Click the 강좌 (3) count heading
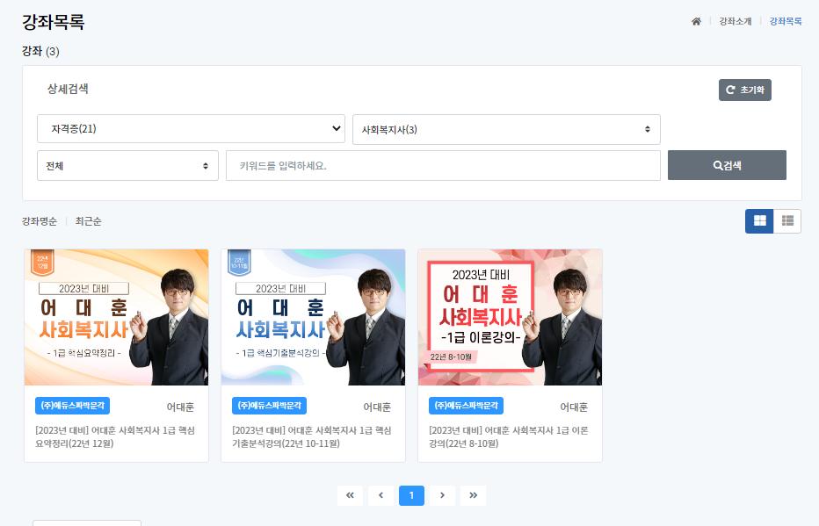 click(x=40, y=51)
